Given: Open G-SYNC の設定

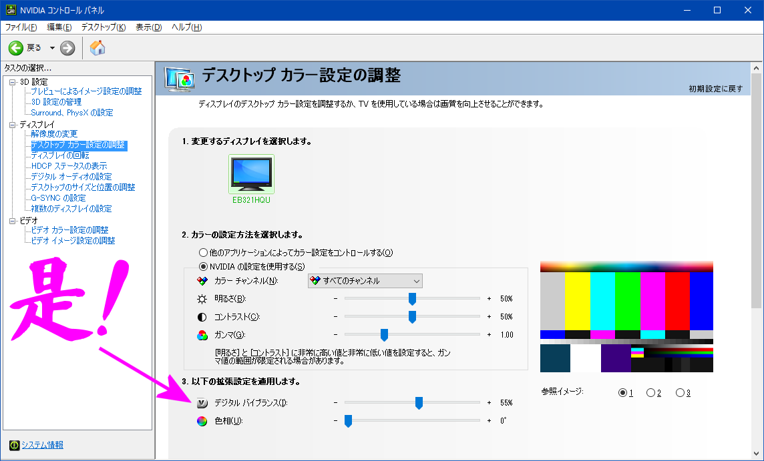Looking at the screenshot, I should click(x=58, y=198).
